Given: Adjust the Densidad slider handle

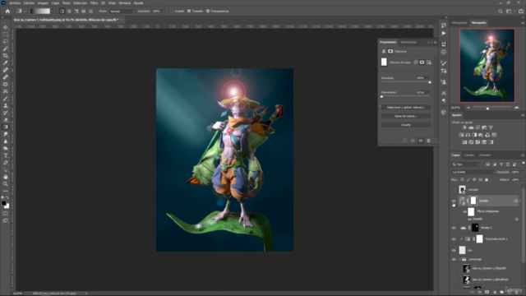Looking at the screenshot, I should coord(430,82).
